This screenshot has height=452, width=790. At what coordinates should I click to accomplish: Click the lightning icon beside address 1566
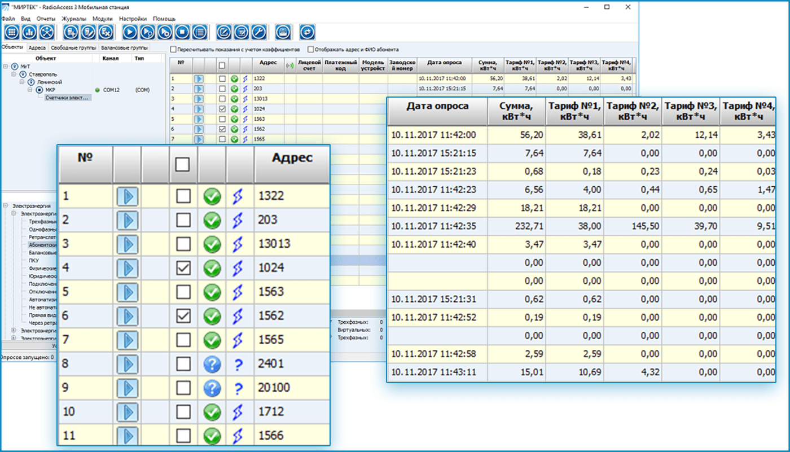239,436
